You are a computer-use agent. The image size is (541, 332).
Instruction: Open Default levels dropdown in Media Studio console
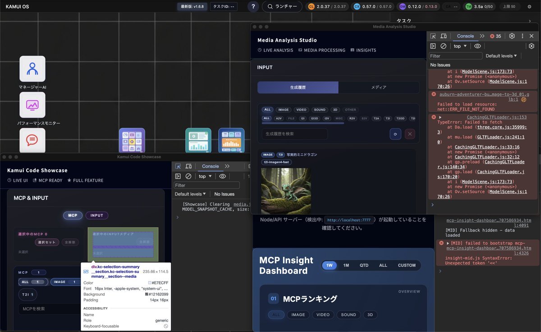click(501, 56)
